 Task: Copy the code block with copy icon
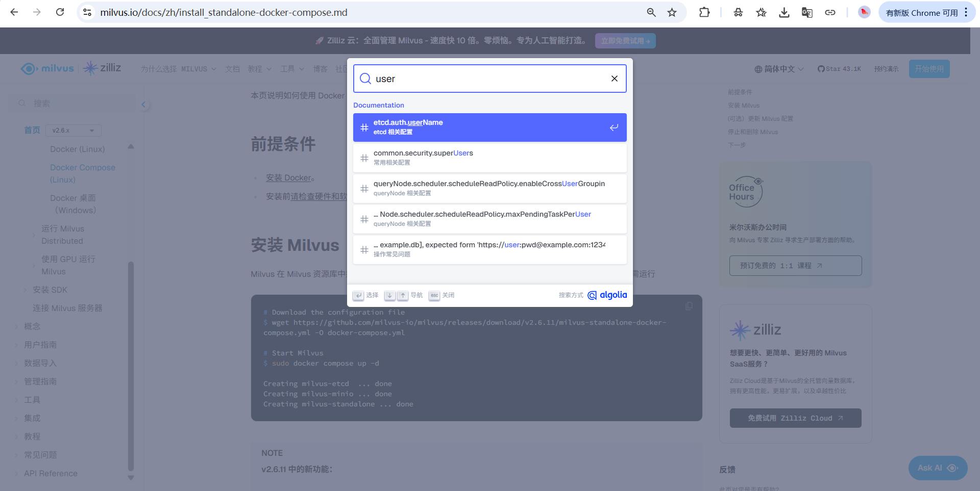click(689, 306)
